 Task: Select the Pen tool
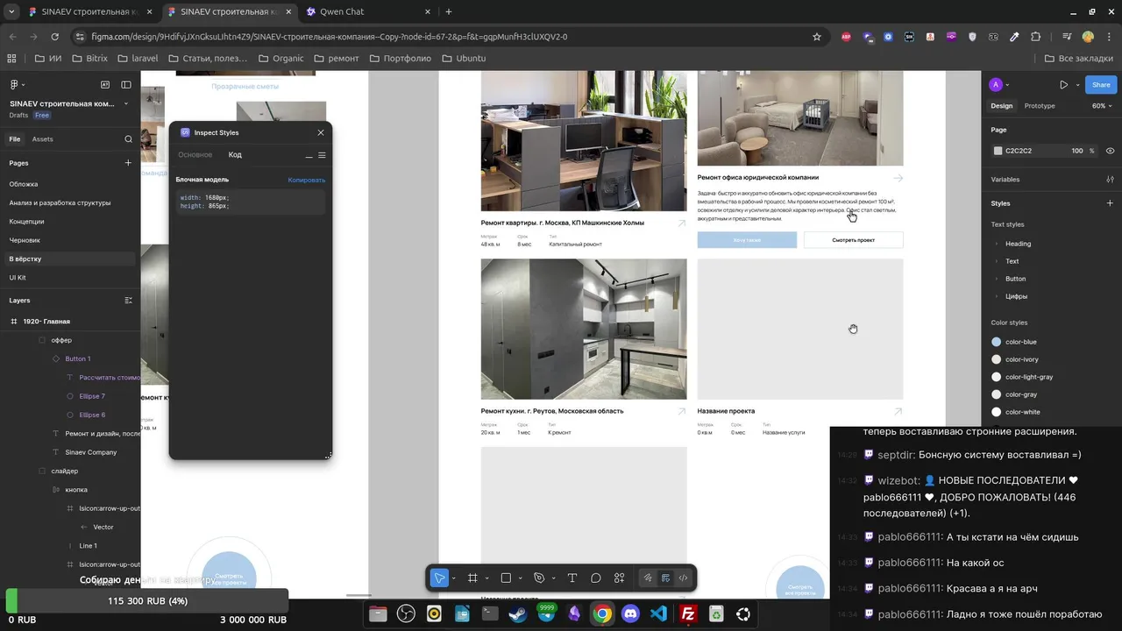[x=539, y=578]
